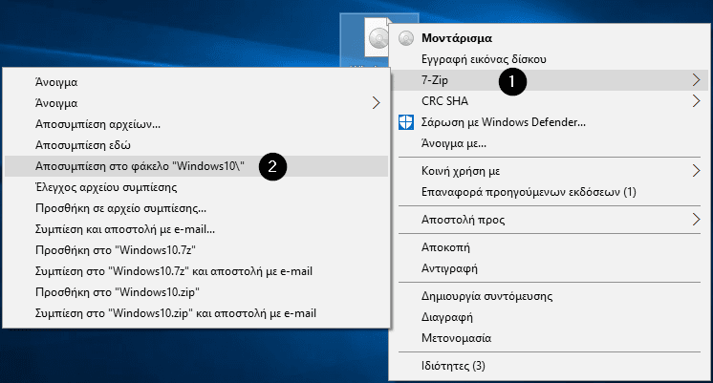The height and width of the screenshot is (383, 713).
Task: Expand the Αποστολή προς arrow
Action: tap(696, 220)
